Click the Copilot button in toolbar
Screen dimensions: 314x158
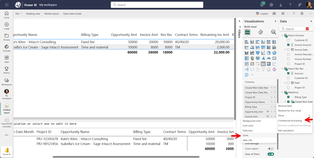(x=262, y=13)
